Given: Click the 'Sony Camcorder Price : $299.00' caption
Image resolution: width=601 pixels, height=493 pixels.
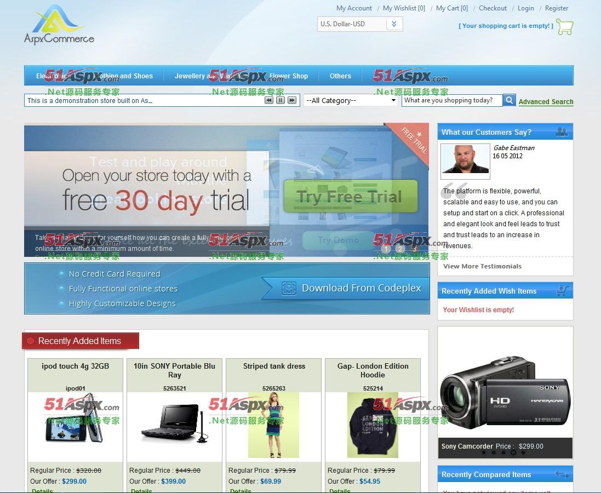Looking at the screenshot, I should pyautogui.click(x=492, y=446).
